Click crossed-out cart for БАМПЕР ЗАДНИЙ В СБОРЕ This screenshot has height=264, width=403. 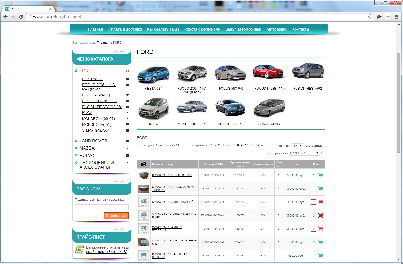click(x=321, y=215)
